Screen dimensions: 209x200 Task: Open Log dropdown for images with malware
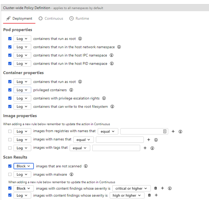(x=22, y=174)
